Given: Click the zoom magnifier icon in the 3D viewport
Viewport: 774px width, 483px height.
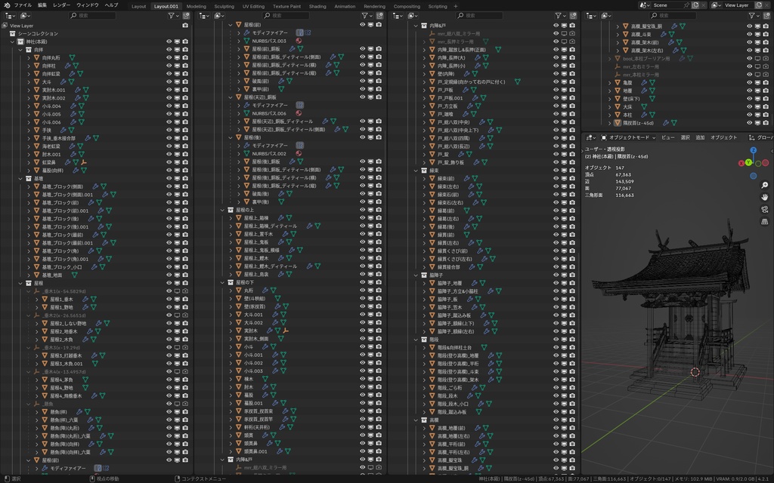Looking at the screenshot, I should (x=765, y=186).
